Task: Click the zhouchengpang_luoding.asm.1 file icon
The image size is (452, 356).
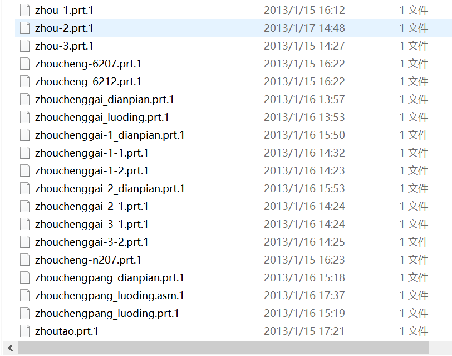Action: coord(24,295)
